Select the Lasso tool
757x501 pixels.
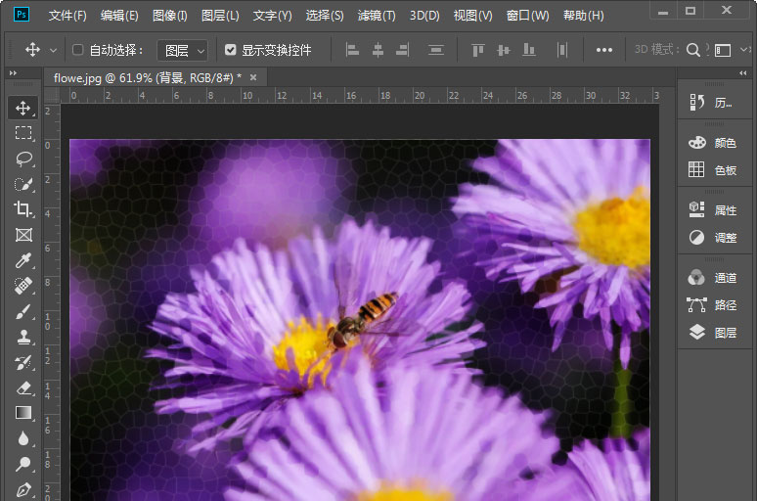[x=23, y=159]
